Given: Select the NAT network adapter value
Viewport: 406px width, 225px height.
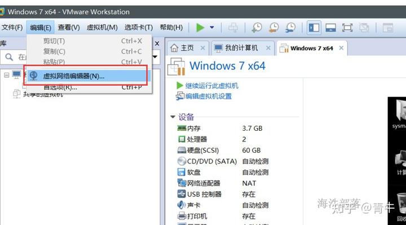Looking at the screenshot, I should 249,183.
